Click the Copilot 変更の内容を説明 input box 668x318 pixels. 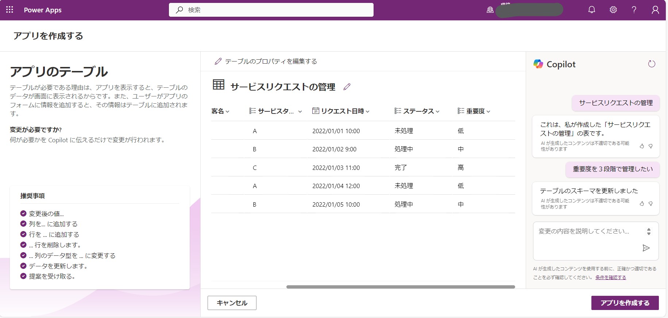pyautogui.click(x=596, y=241)
